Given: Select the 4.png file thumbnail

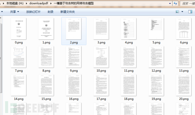Looking at the screenshot, I should coord(129,29).
